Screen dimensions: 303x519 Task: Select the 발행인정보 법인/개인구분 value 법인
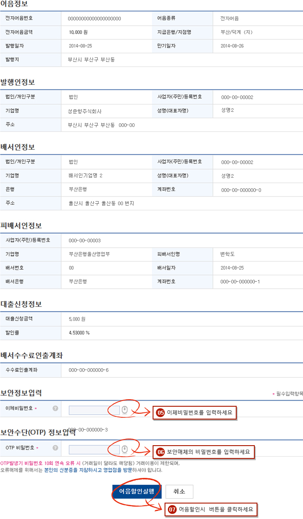pos(73,97)
